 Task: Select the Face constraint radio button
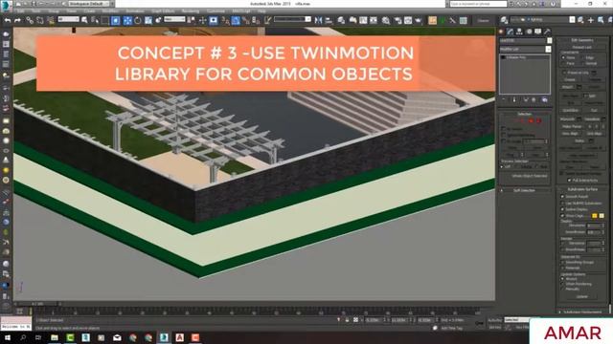[563, 63]
